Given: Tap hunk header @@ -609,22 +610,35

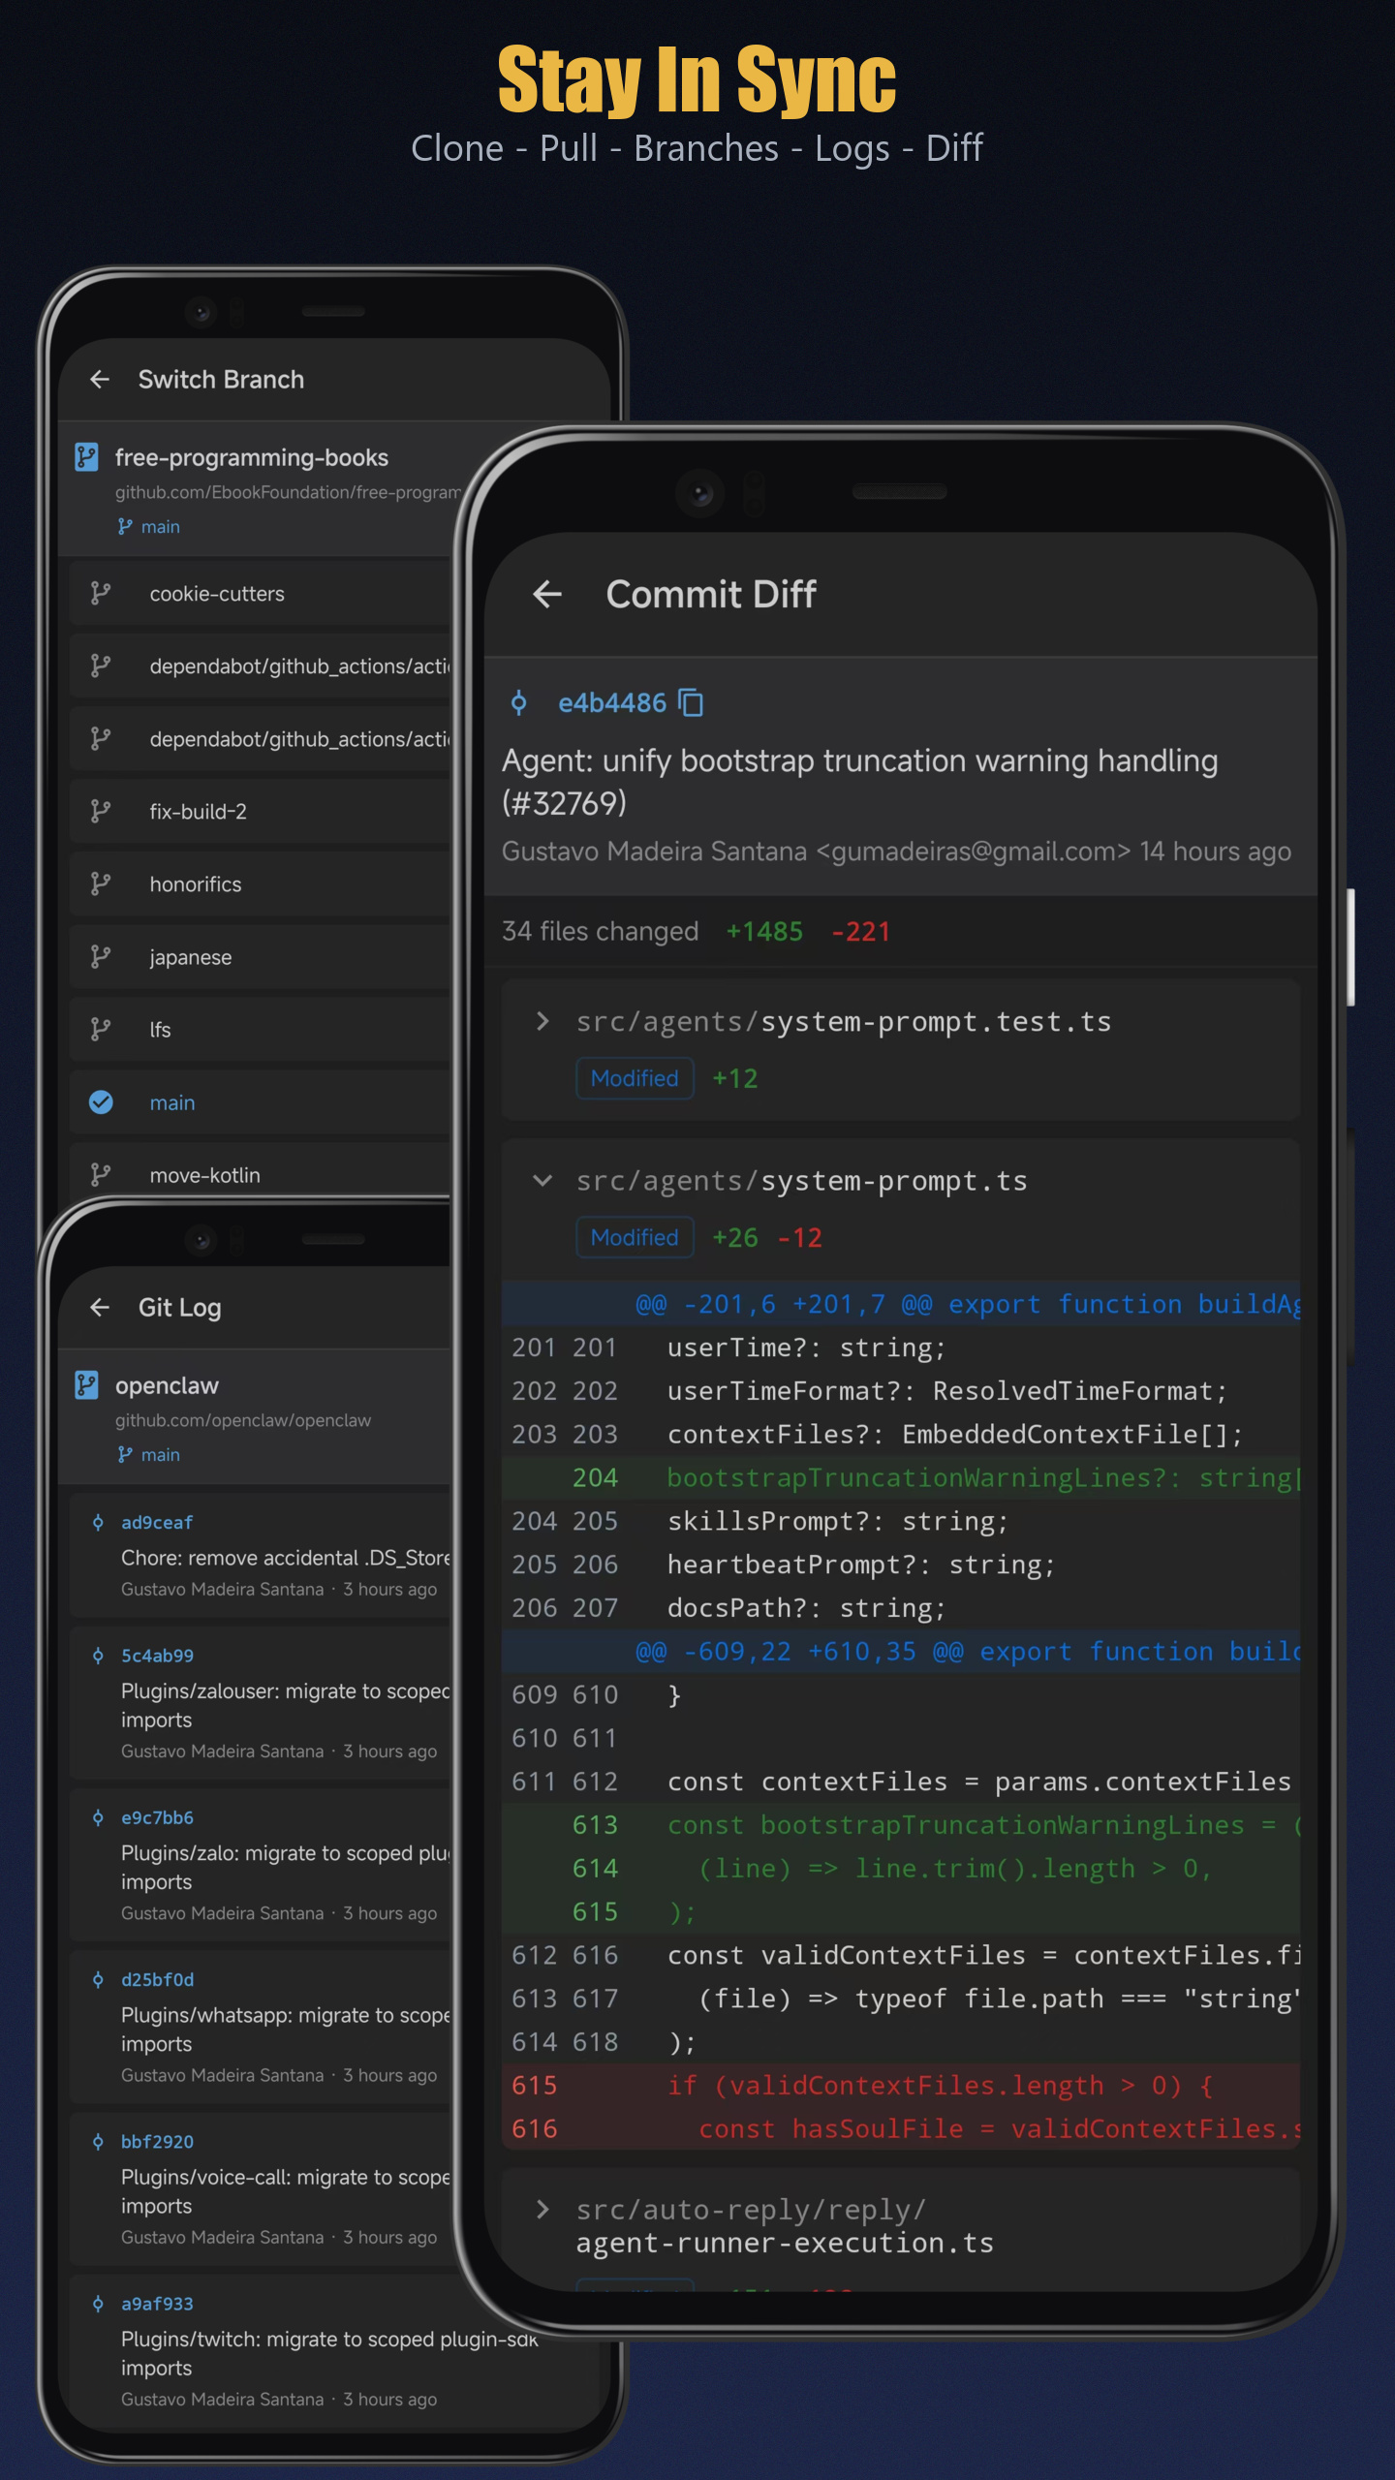Looking at the screenshot, I should point(901,1651).
